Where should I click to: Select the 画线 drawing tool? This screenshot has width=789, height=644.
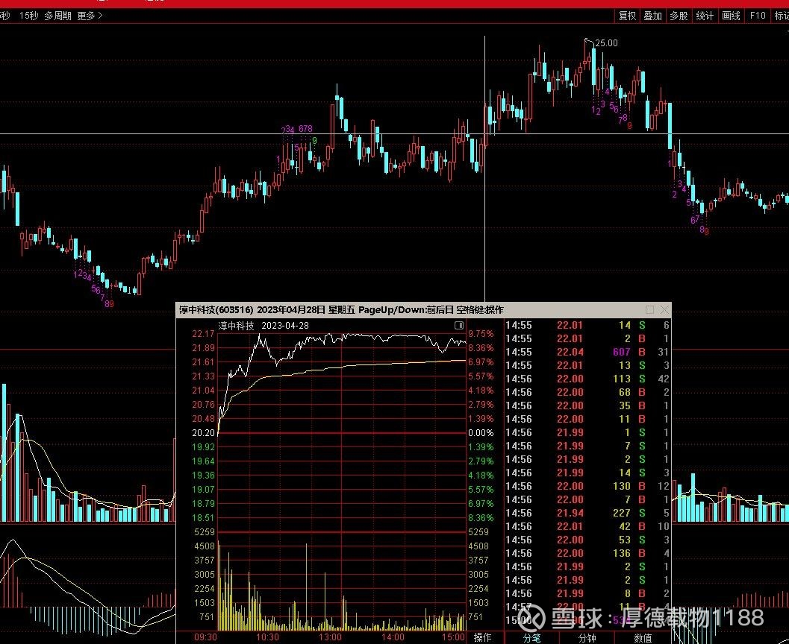tap(731, 16)
